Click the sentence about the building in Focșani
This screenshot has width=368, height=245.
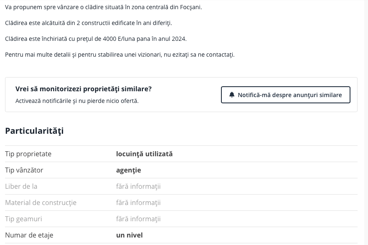click(x=103, y=7)
